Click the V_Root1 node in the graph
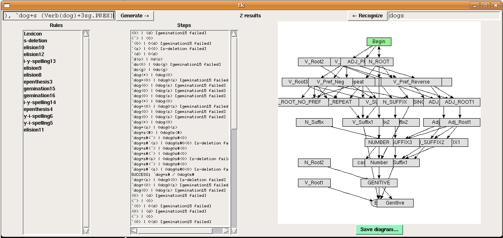This screenshot has height=238, width=503. point(314,183)
